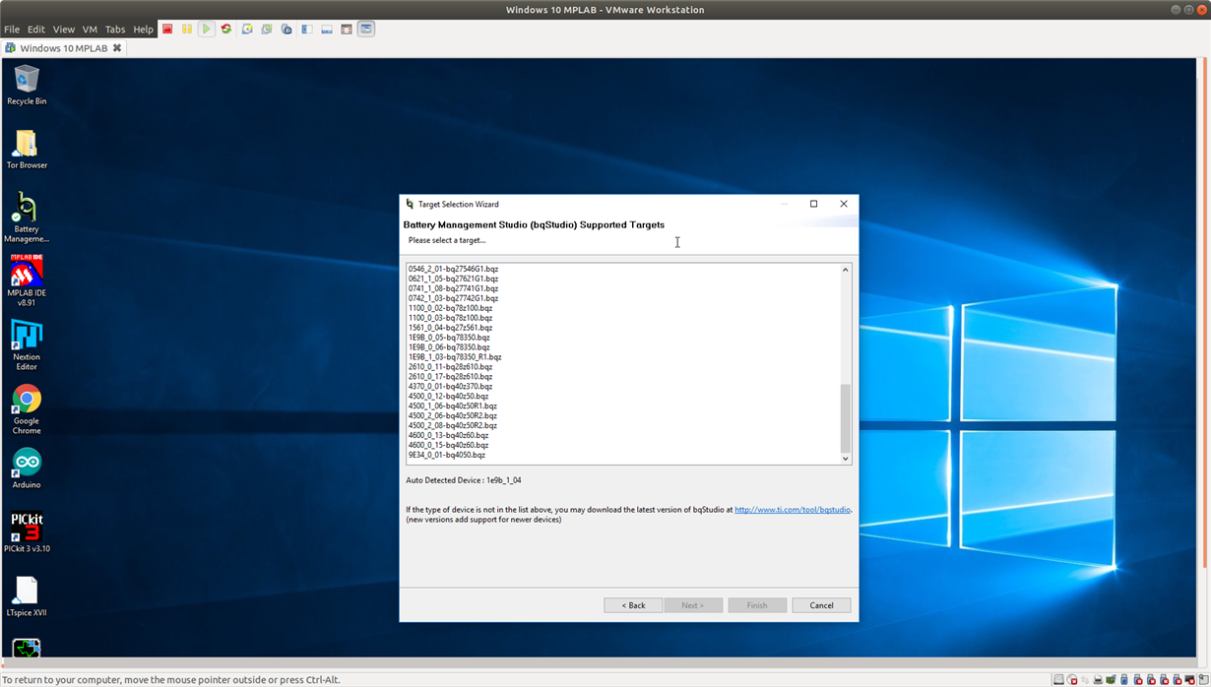Maximize the Target Selection Wizard window

click(x=813, y=204)
